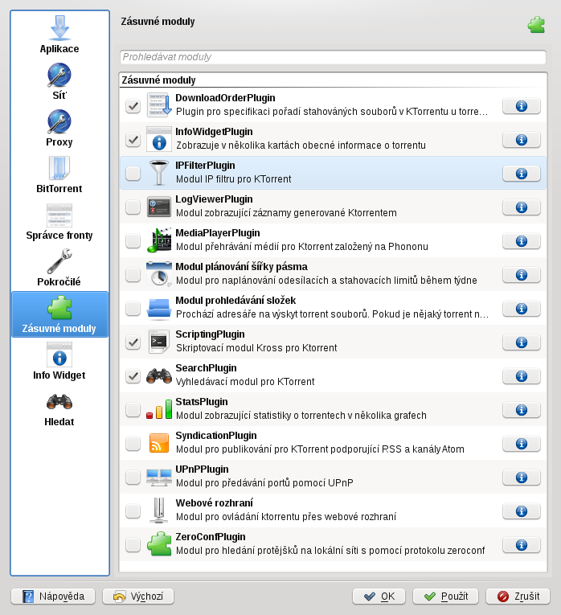The width and height of the screenshot is (561, 615).
Task: Show info about SyndicationPlugin
Action: click(522, 443)
